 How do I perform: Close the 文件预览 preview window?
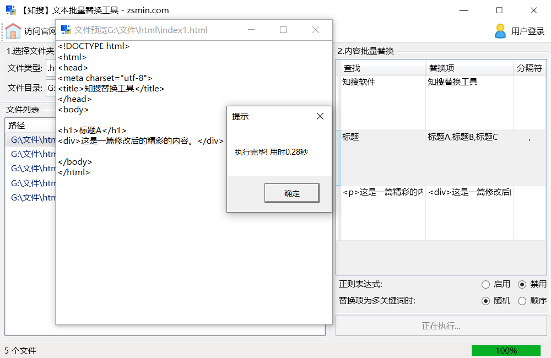(316, 30)
